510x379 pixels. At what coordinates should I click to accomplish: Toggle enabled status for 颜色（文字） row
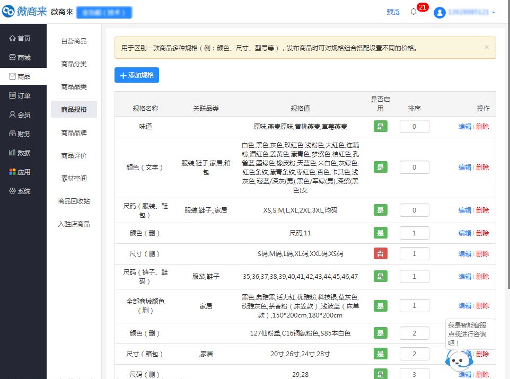(380, 167)
